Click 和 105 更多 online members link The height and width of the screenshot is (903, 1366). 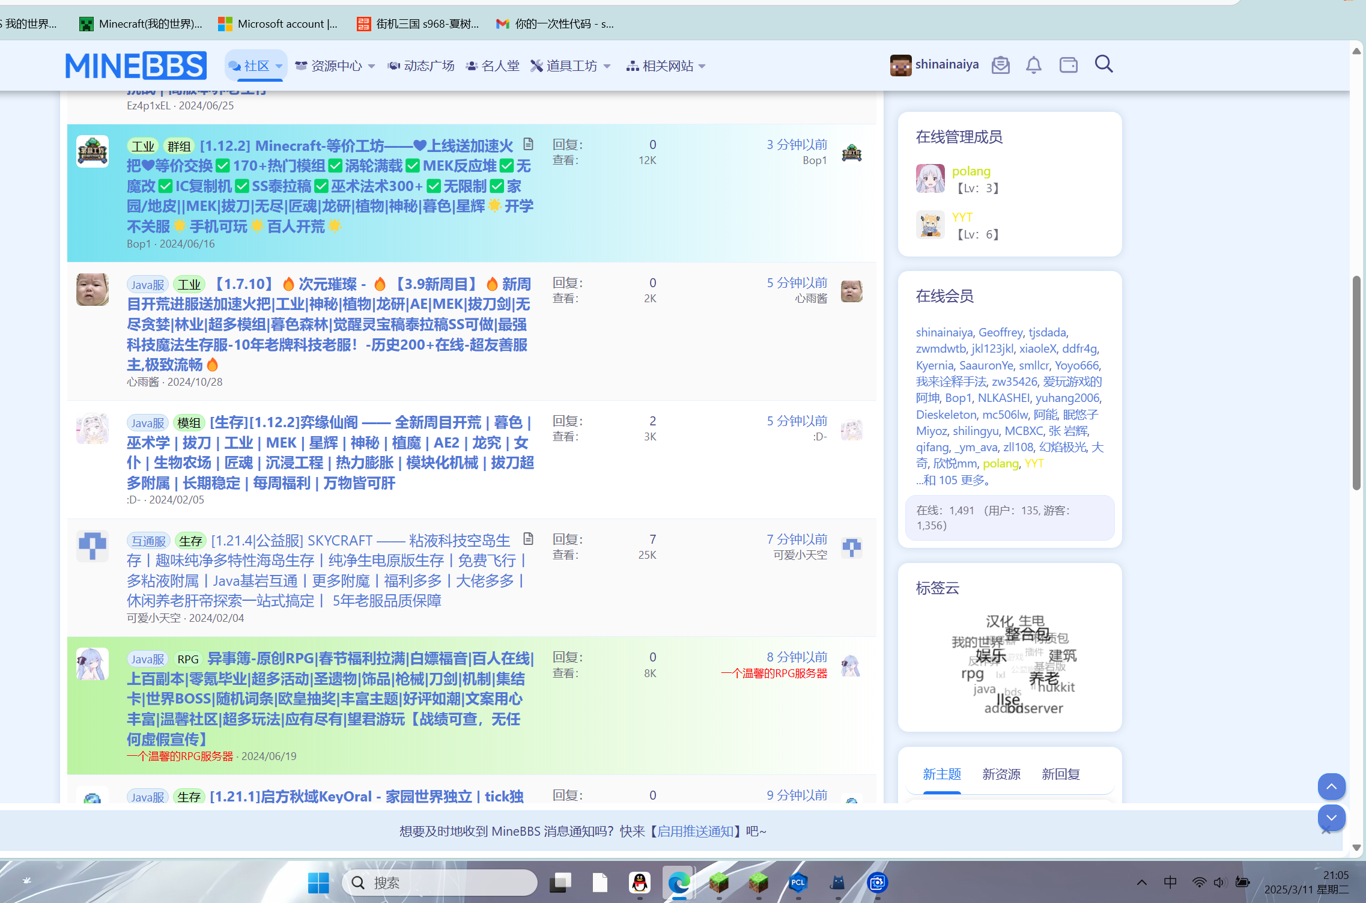[953, 480]
